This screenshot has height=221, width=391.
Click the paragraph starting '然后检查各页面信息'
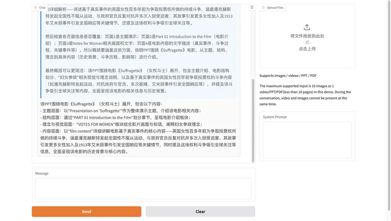pos(137,47)
